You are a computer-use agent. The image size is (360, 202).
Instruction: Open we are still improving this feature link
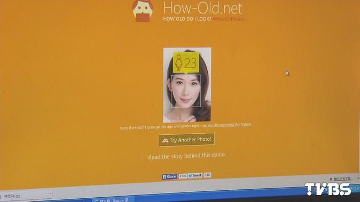pyautogui.click(x=226, y=125)
